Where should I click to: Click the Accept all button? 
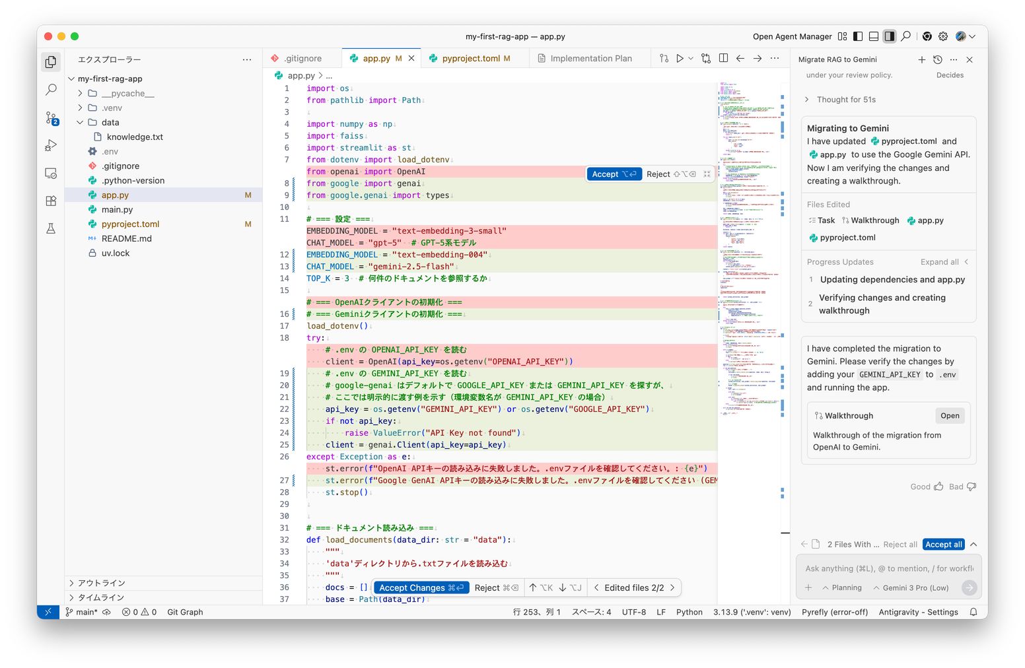943,545
